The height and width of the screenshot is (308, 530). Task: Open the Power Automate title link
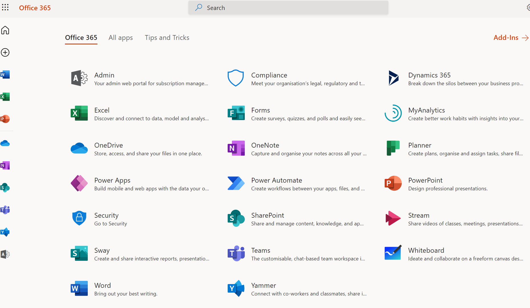click(x=277, y=180)
